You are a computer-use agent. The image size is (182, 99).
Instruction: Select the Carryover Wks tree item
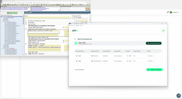[6, 47]
